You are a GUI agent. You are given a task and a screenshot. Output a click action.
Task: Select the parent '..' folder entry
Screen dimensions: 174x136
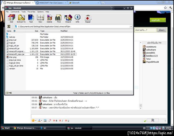(10, 34)
